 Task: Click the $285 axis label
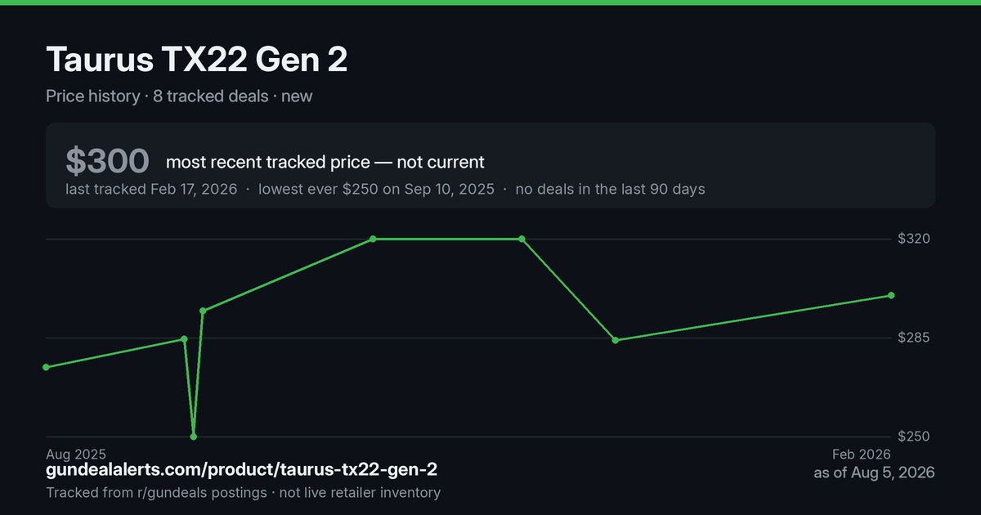pyautogui.click(x=915, y=338)
